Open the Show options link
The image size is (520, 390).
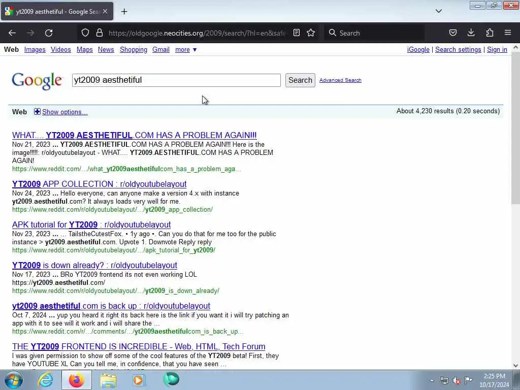tap(65, 112)
